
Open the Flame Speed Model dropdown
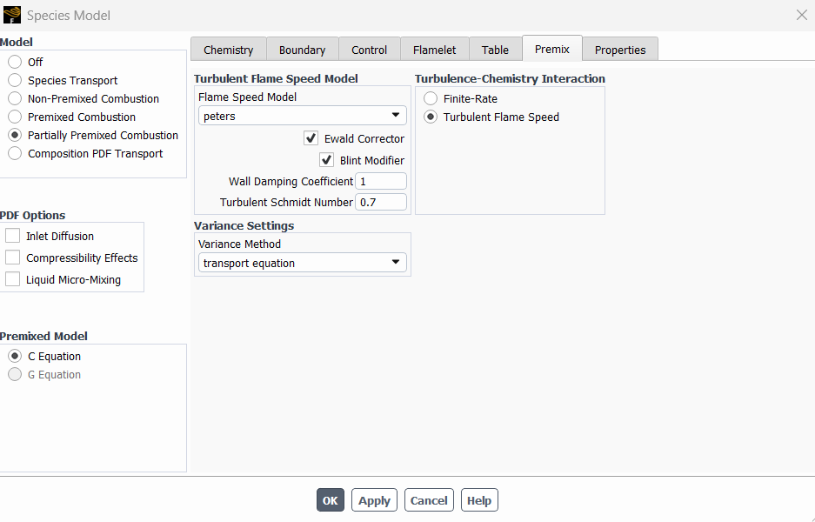coord(302,116)
